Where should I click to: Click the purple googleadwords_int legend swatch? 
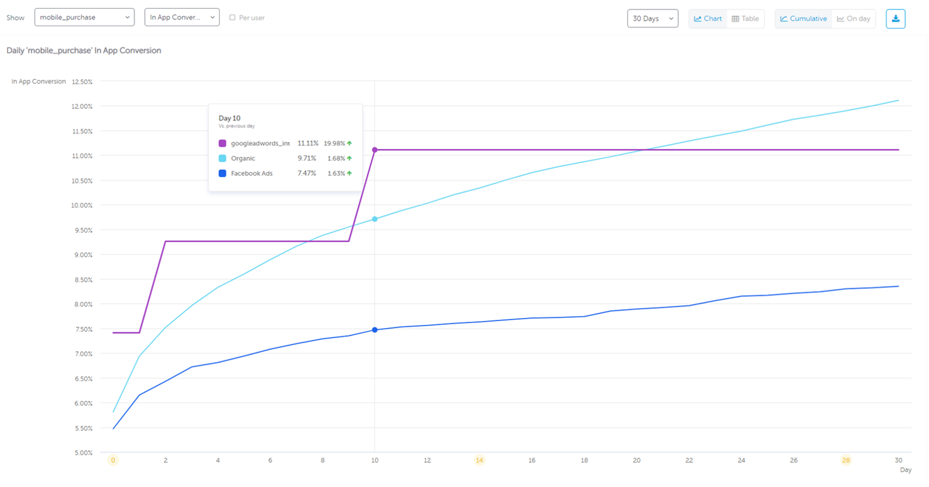[223, 144]
